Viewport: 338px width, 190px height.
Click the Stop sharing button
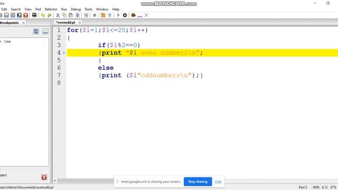click(x=198, y=182)
